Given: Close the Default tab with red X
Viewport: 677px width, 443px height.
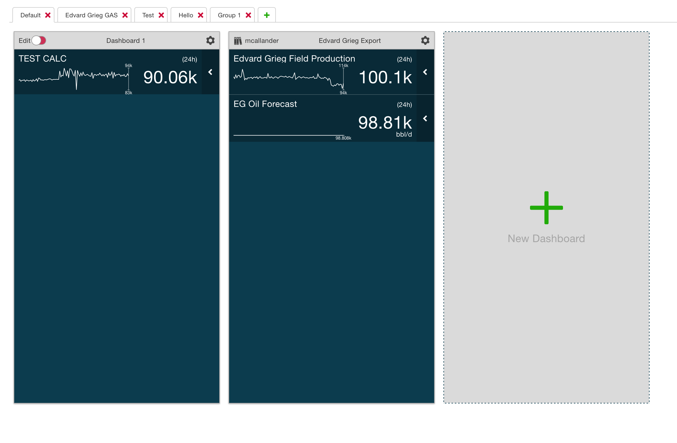Looking at the screenshot, I should (48, 15).
